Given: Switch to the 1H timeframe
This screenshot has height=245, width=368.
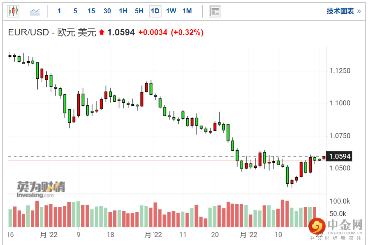Looking at the screenshot, I should [x=123, y=11].
